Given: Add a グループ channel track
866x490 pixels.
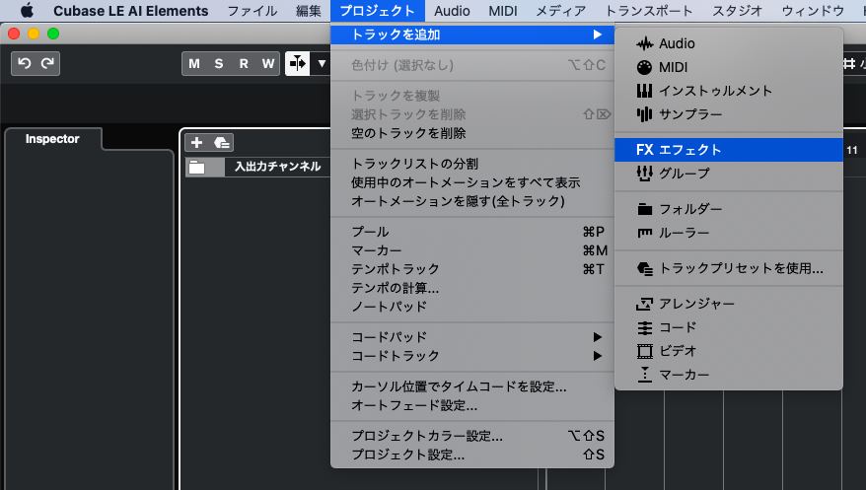Looking at the screenshot, I should coord(729,174).
